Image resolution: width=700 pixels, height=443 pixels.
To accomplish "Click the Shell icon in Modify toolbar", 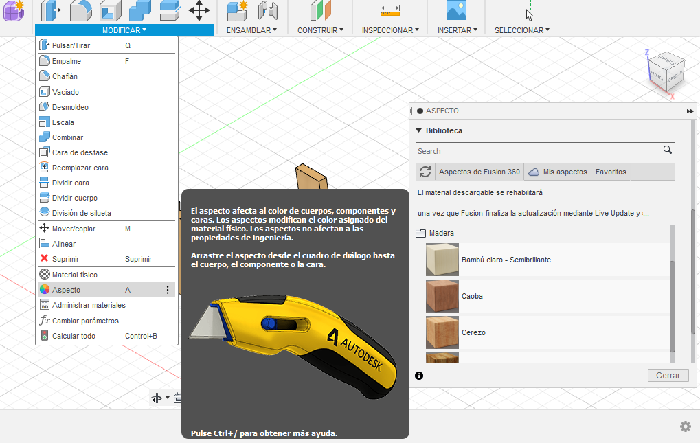I will pos(111,10).
